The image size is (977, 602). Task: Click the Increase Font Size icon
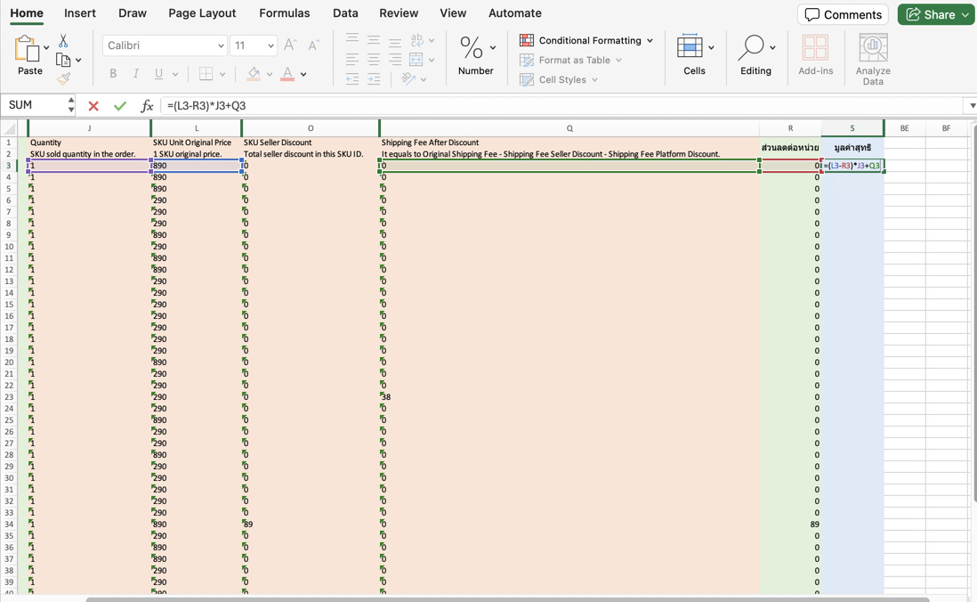[x=290, y=45]
